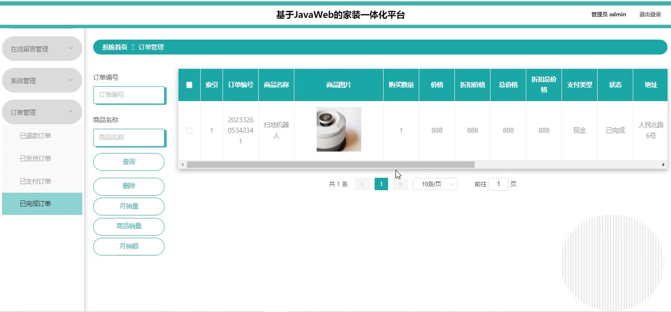
Task: Click page 1 in the pagination bar
Action: [x=381, y=184]
